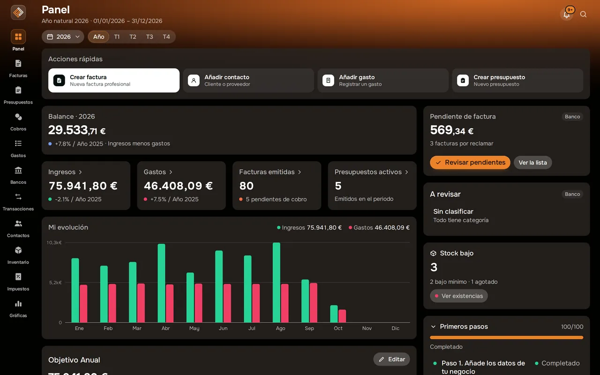Navigate to Transacciones in sidebar
600x375 pixels.
18,197
